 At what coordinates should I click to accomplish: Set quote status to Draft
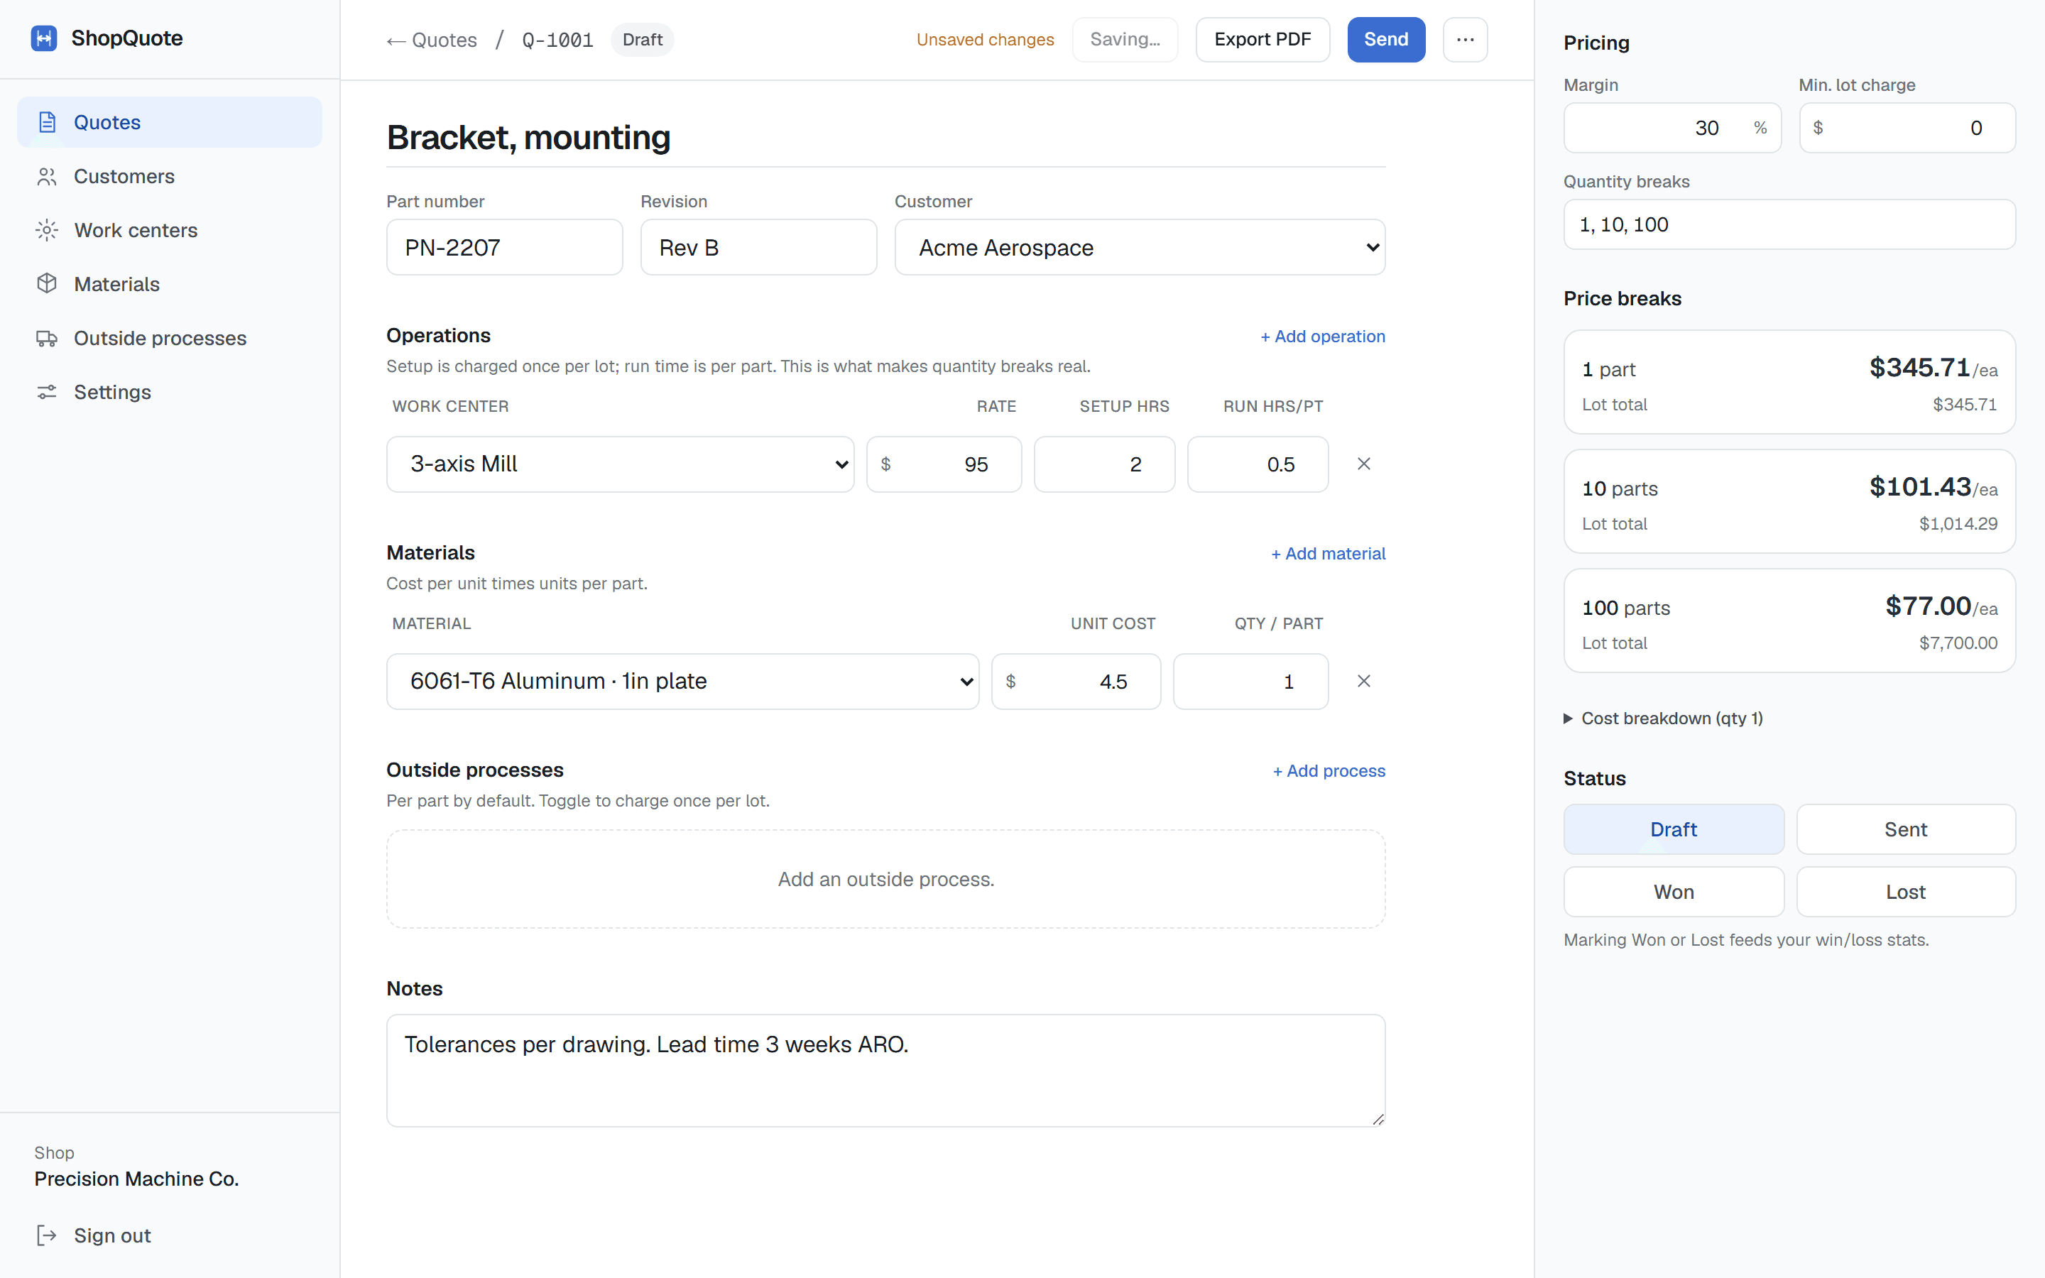pyautogui.click(x=1673, y=829)
